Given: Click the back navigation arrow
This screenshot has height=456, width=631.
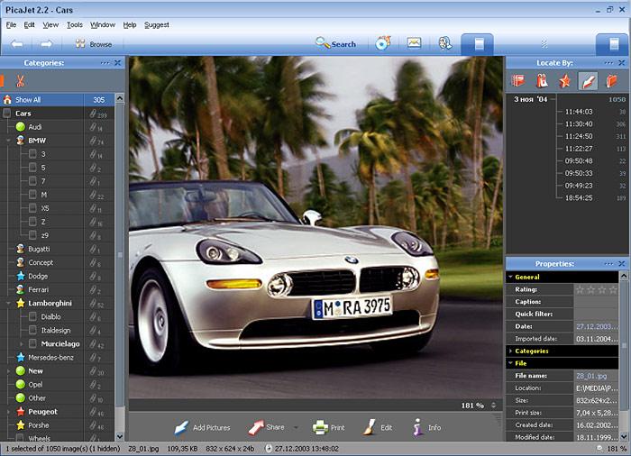Looking at the screenshot, I should 17,44.
